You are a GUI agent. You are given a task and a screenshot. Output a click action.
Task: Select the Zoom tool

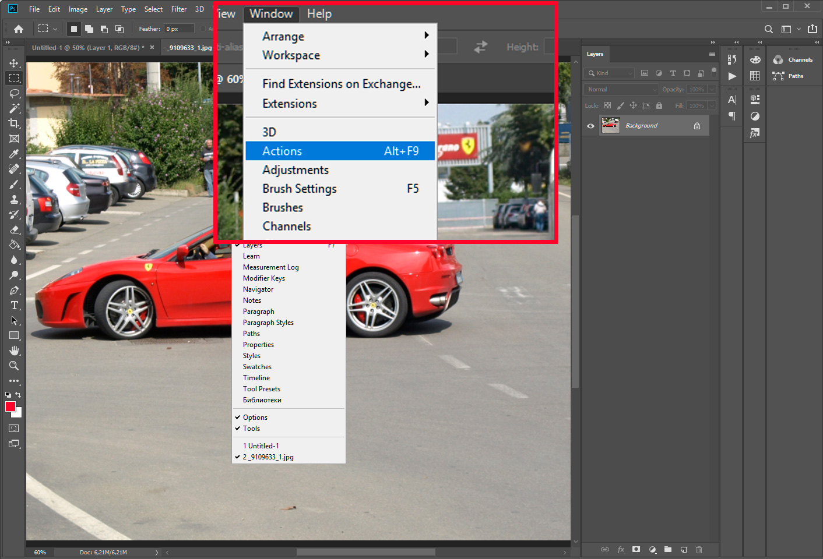point(13,366)
